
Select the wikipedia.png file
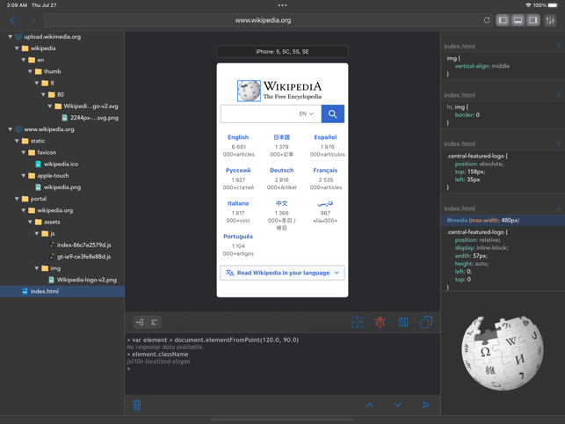click(62, 186)
